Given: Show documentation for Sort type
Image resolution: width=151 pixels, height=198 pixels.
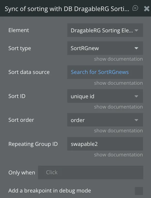Looking at the screenshot, I should point(118,59).
